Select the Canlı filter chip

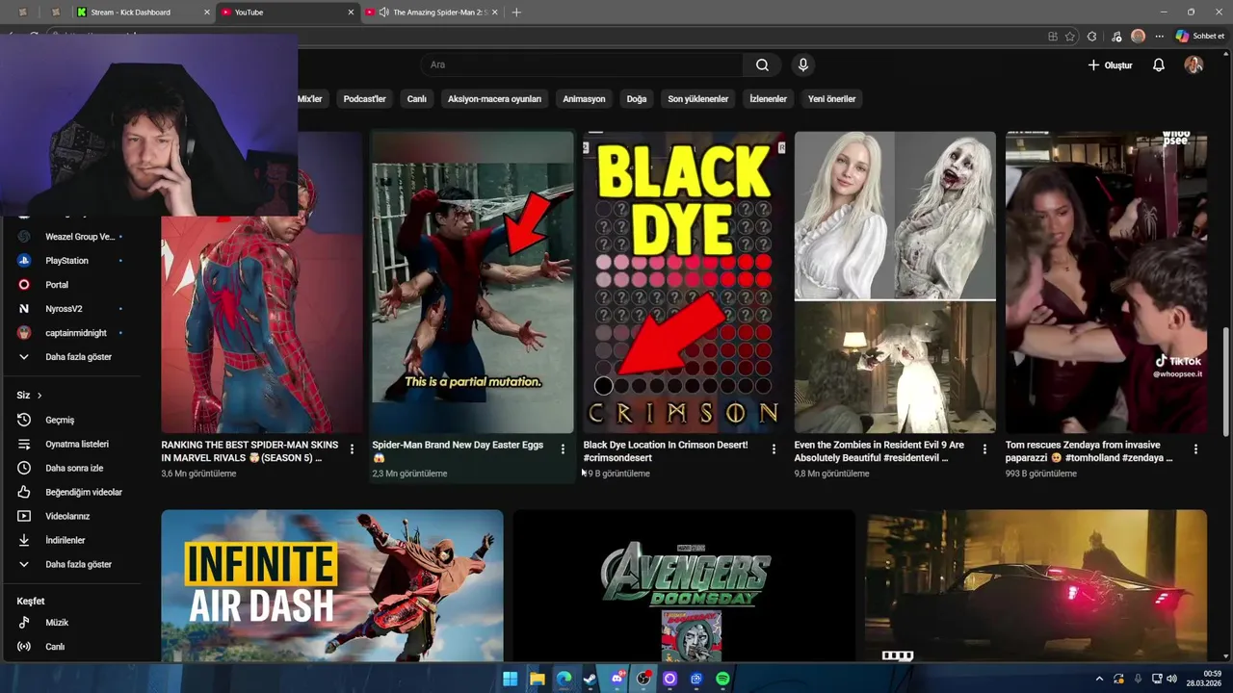[x=416, y=99]
